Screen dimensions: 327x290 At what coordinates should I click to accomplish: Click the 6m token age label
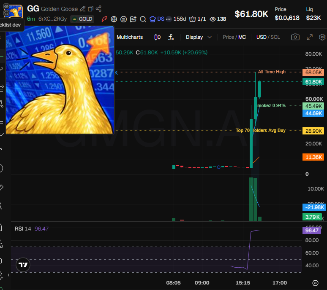point(31,19)
